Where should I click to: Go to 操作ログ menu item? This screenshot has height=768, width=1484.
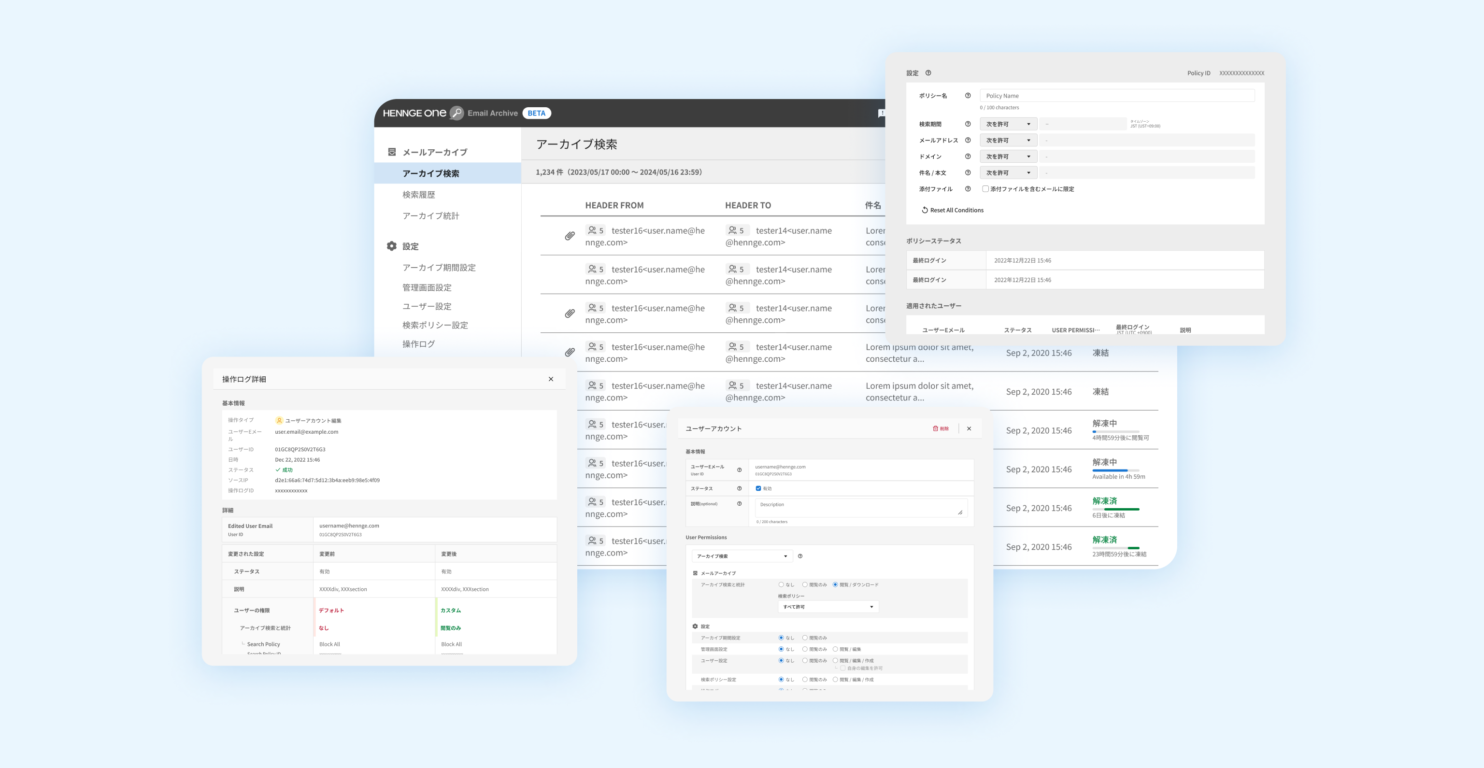[x=419, y=344]
